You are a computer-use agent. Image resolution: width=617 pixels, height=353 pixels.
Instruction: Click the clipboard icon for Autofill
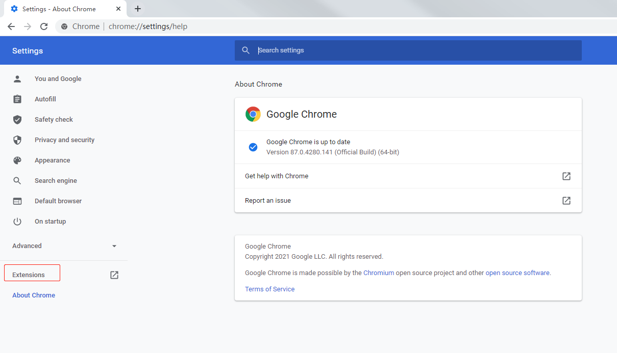click(17, 99)
